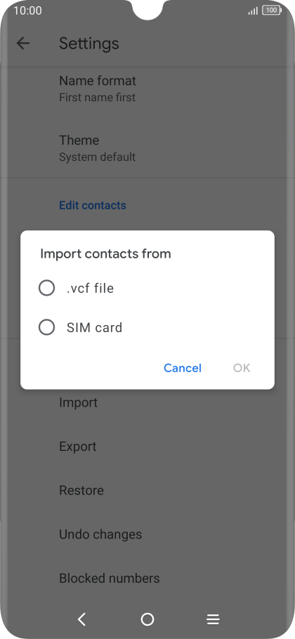Open recent apps menu button
This screenshot has height=639, width=295.
[x=213, y=619]
